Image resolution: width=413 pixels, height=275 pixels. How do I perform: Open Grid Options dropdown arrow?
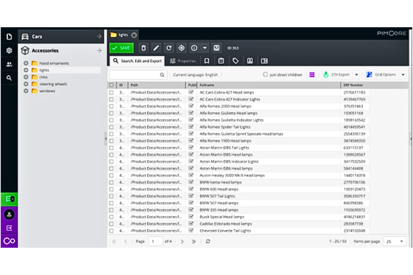[x=403, y=75]
